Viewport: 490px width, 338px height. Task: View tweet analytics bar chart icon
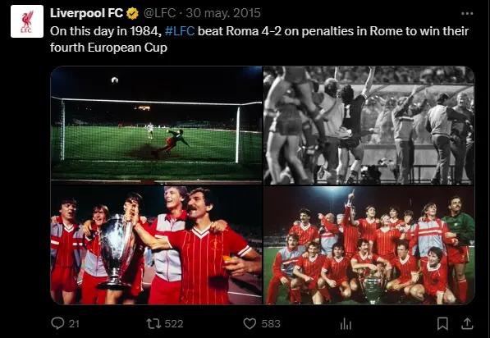pos(346,323)
